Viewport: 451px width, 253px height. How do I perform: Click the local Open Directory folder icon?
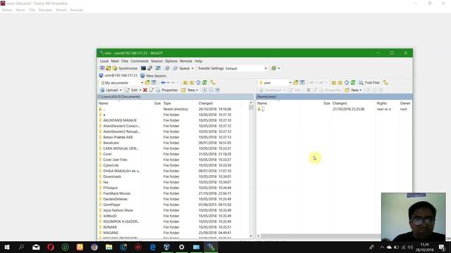click(x=147, y=83)
